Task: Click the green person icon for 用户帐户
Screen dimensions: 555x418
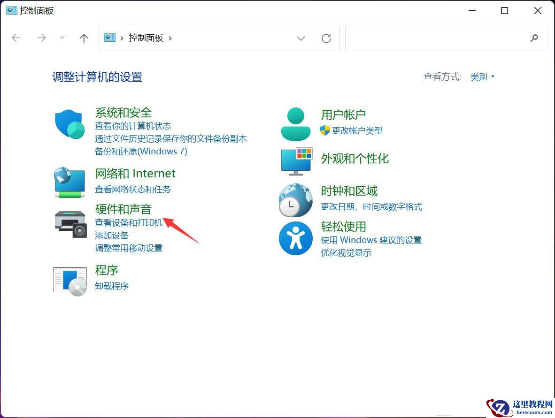Action: (295, 123)
